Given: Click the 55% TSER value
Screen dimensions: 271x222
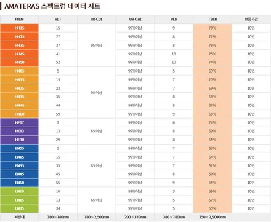Looking at the screenshot, I should (x=212, y=208).
